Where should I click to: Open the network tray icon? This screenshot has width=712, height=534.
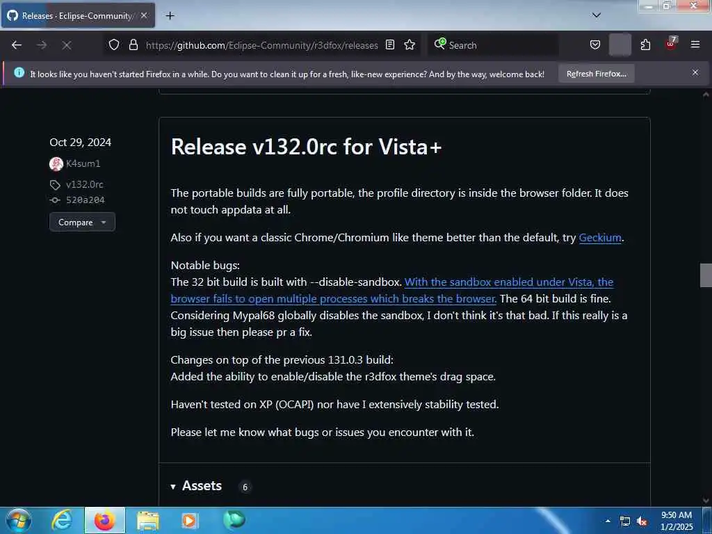(625, 521)
